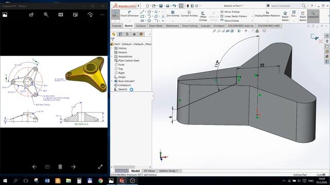The image size is (330, 185).
Task: Open the Motion Study 1 tab
Action: point(169,171)
